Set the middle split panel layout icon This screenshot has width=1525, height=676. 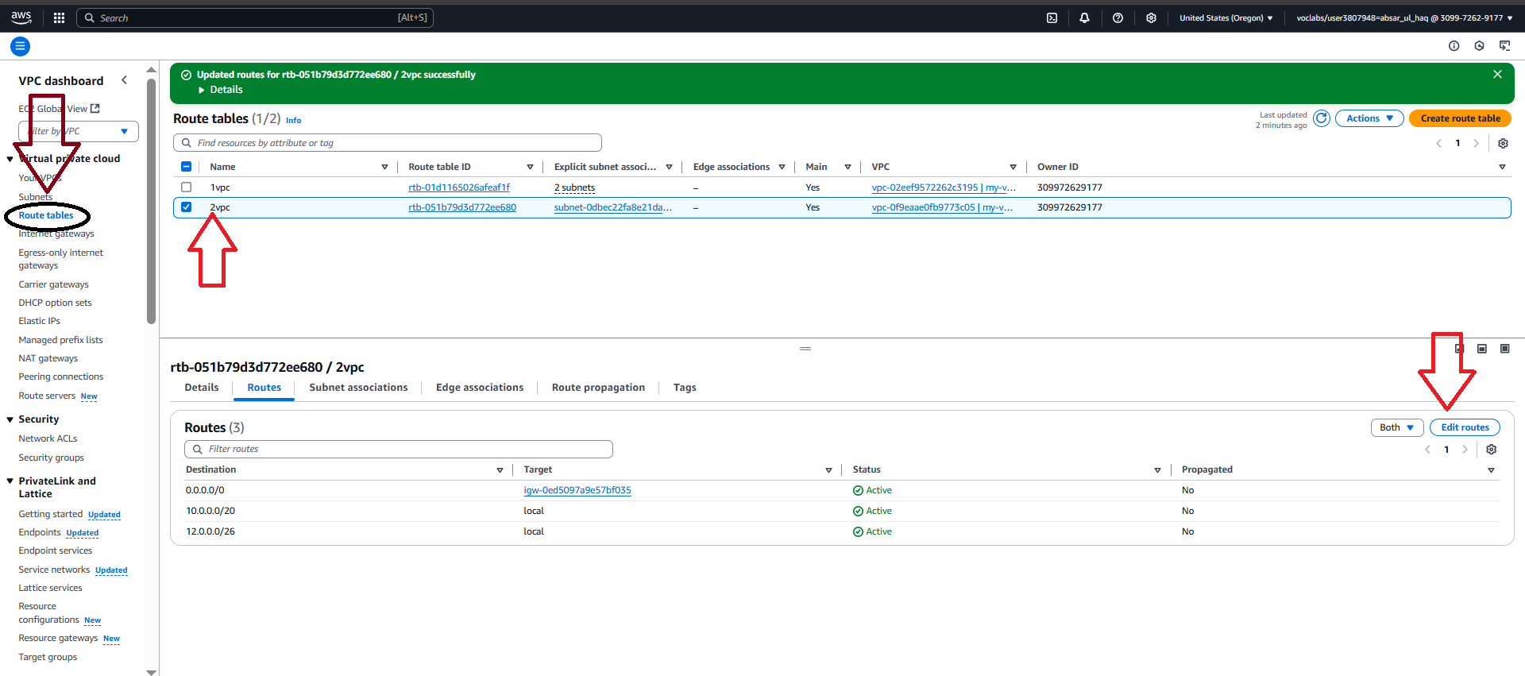click(x=1482, y=349)
